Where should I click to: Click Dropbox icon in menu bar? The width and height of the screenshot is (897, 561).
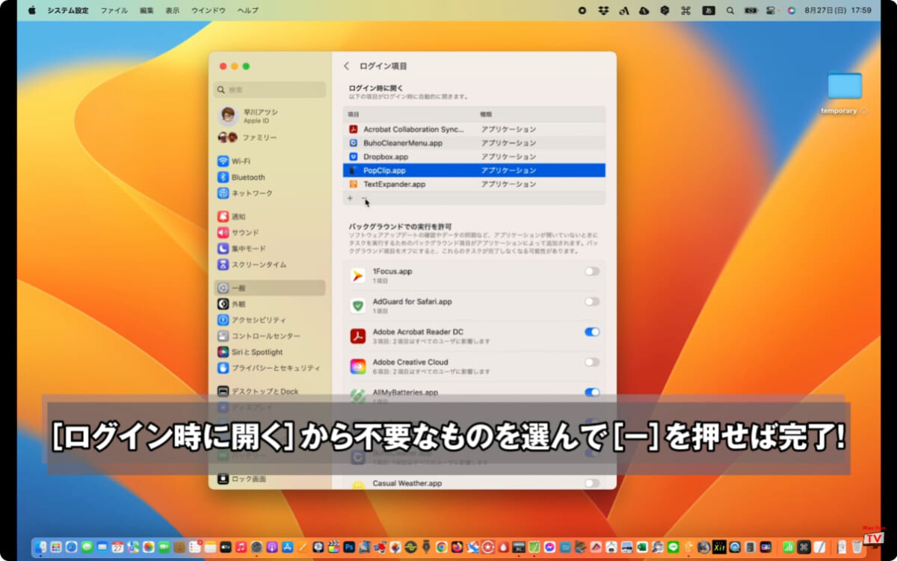[603, 10]
